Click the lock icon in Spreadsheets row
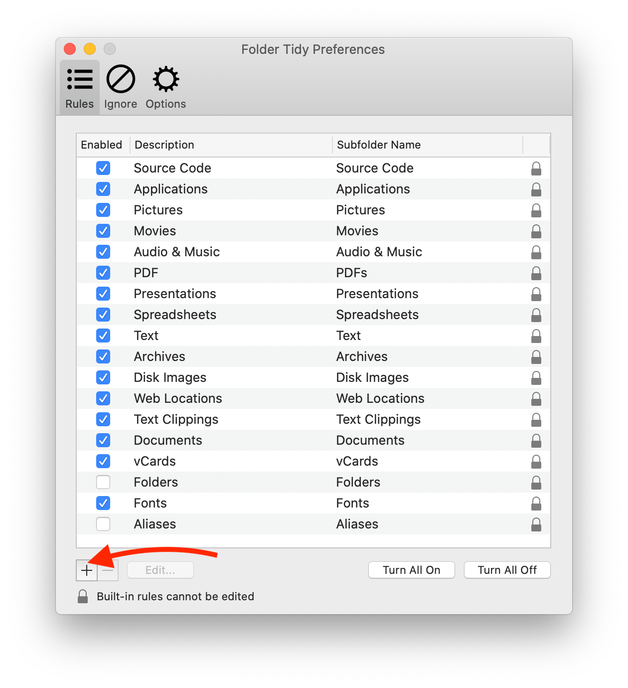The height and width of the screenshot is (688, 628). [x=536, y=315]
